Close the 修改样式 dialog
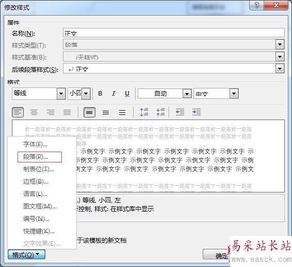This screenshot has width=292, height=267. (x=276, y=5)
